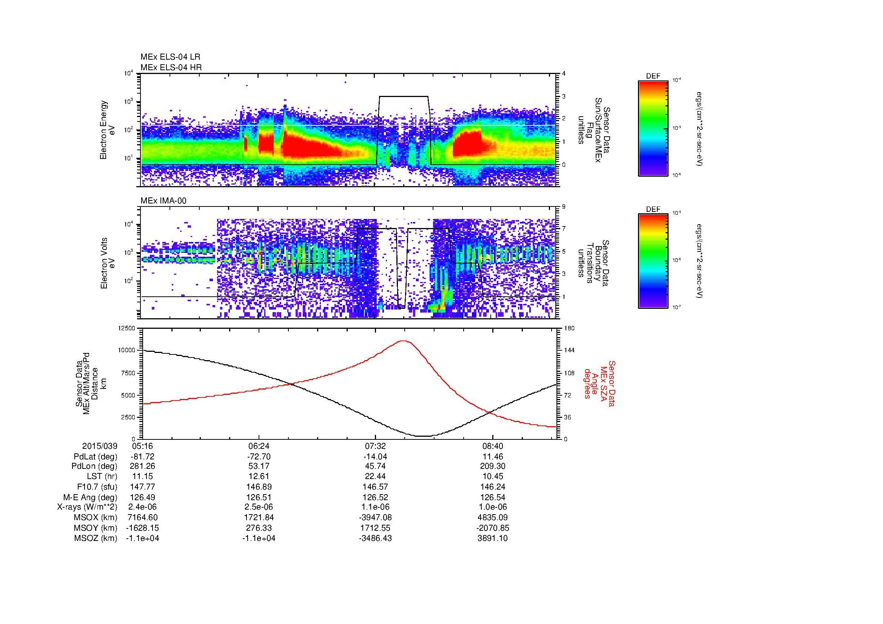Screen dimensions: 883x624
Task: Select the 'F10.7 (sfu)' row label
Action: pyautogui.click(x=97, y=487)
